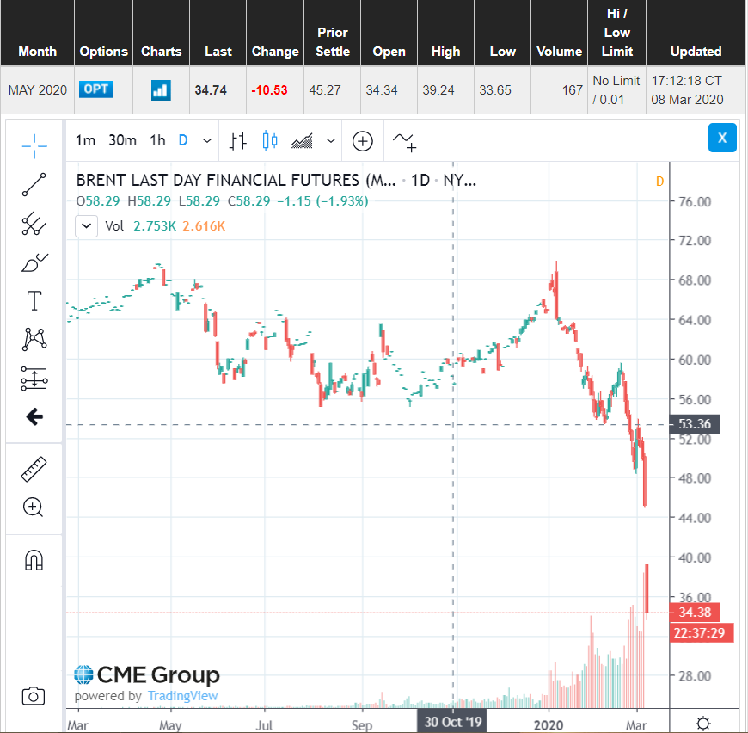The image size is (748, 733).
Task: Collapse the Vol indicator legend
Action: pyautogui.click(x=87, y=226)
